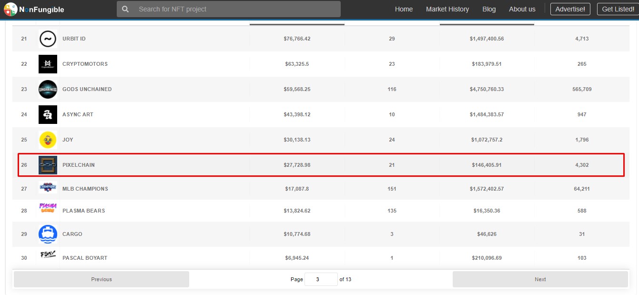Click MLB Champions' $1,572,402.57 total

(x=487, y=189)
